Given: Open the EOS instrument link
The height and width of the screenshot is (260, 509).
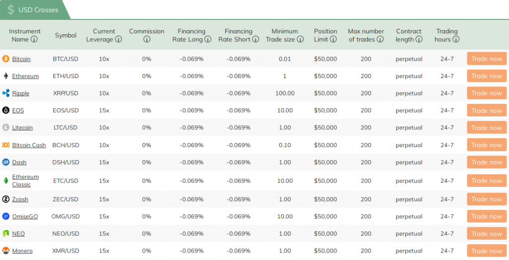Looking at the screenshot, I should pyautogui.click(x=18, y=111).
